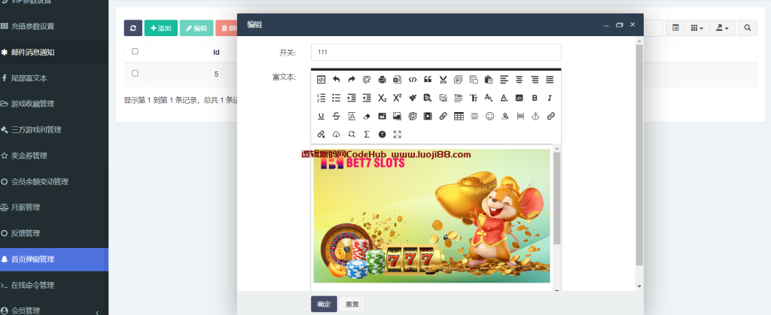Insert horizontal rule line
The height and width of the screenshot is (315, 771).
pos(474,117)
